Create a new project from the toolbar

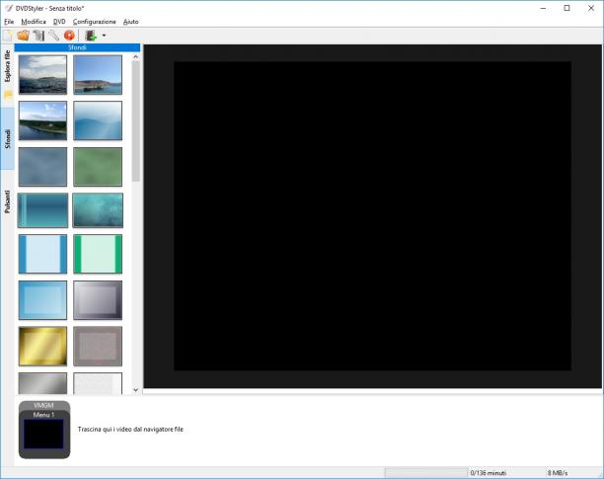click(x=8, y=36)
